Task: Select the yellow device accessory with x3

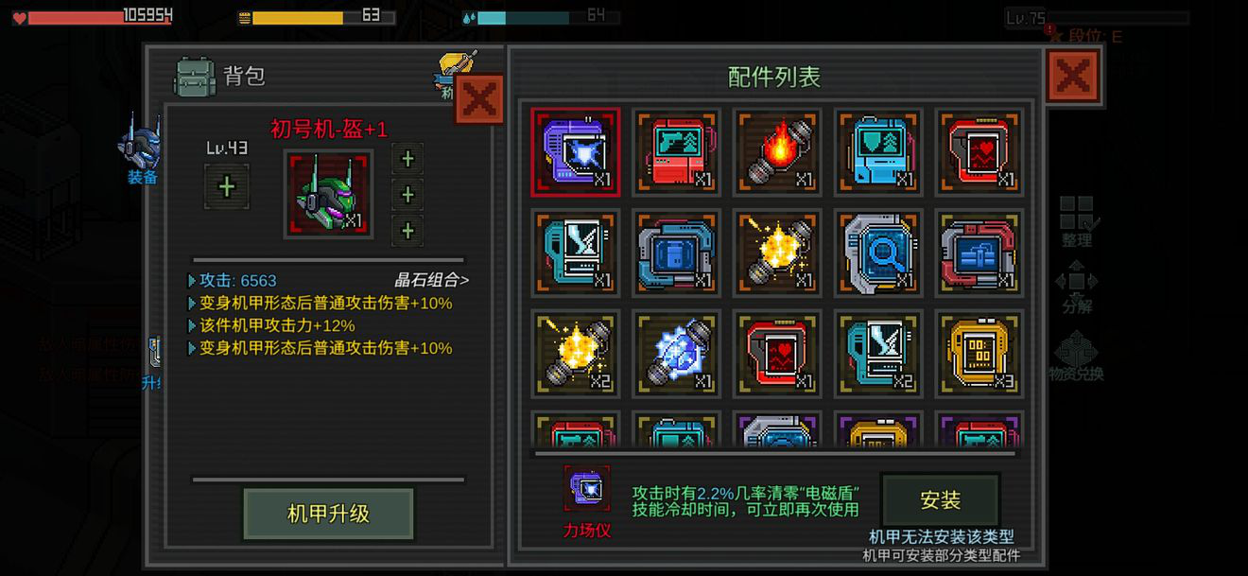Action: (979, 353)
